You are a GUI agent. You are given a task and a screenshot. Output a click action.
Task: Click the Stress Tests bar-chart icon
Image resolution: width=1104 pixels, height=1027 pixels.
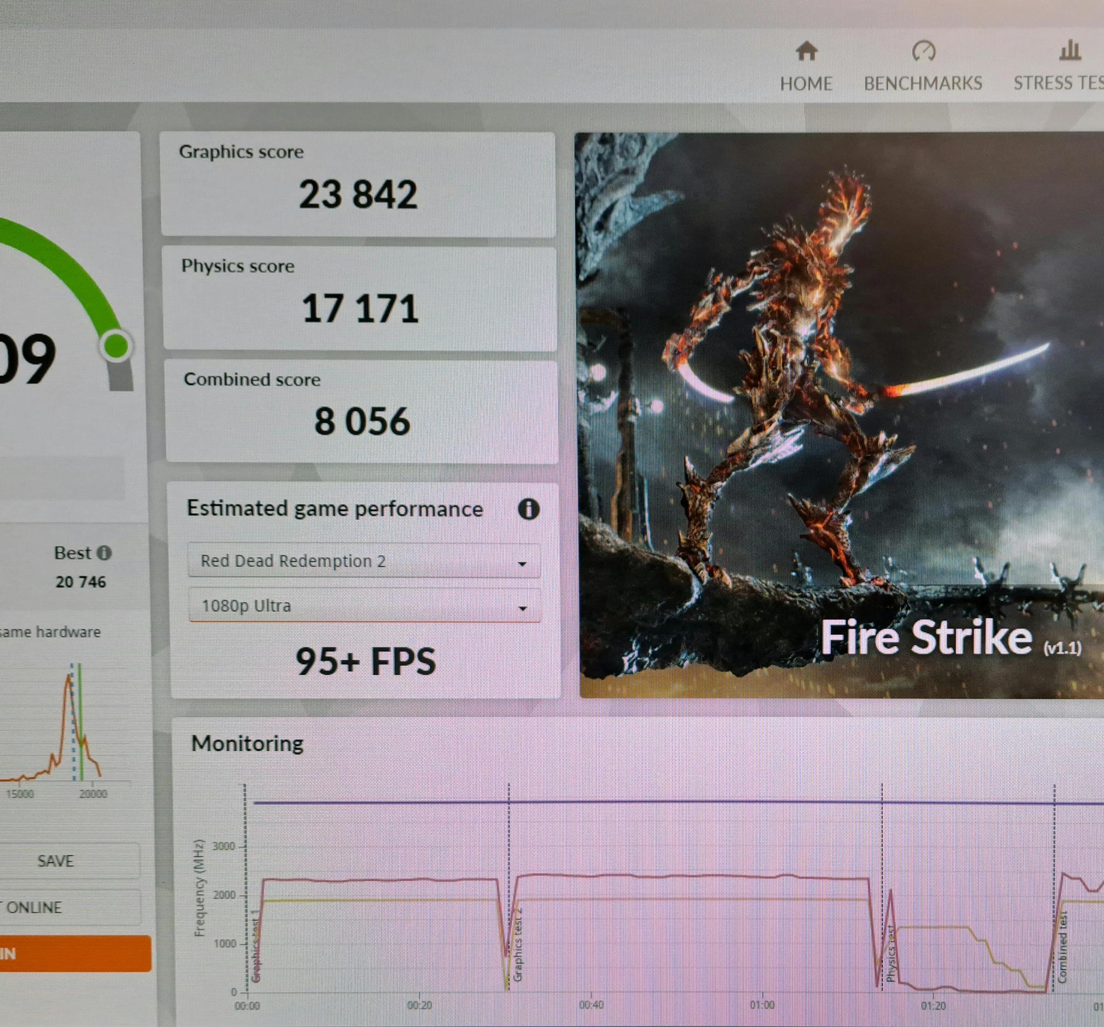[1069, 51]
